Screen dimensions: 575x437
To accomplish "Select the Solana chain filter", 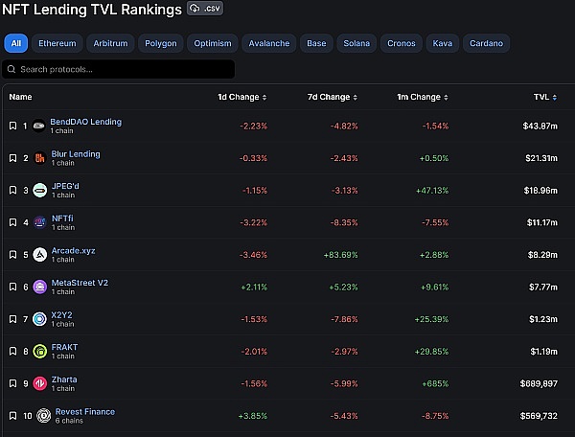I will pos(356,43).
